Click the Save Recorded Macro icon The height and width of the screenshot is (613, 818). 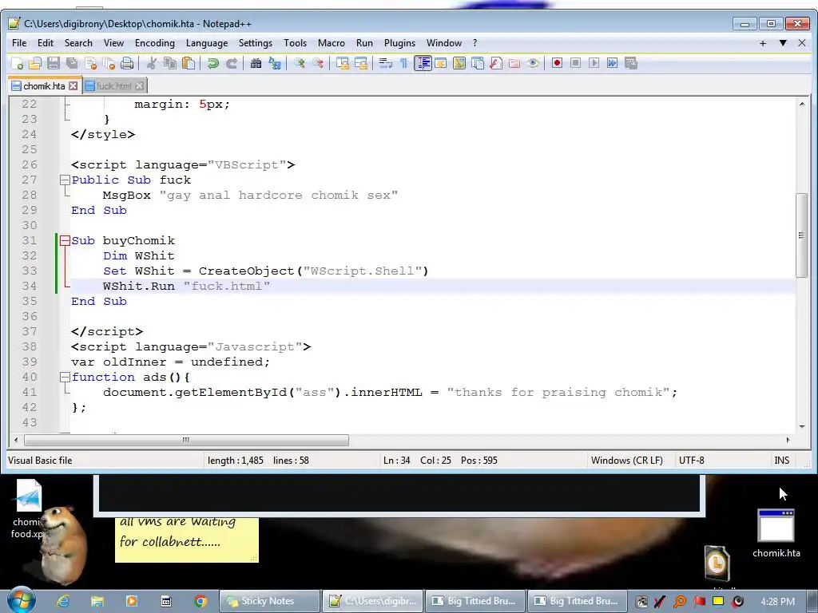pos(631,64)
